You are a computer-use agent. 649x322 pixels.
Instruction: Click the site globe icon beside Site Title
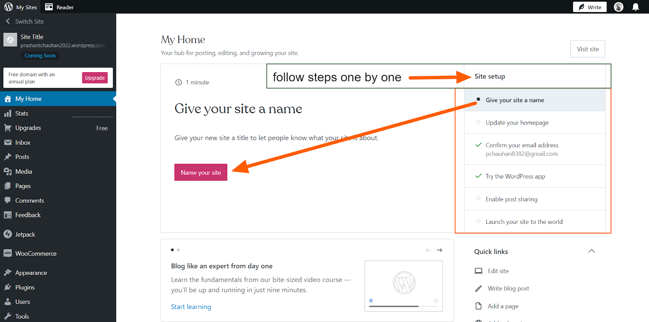(x=10, y=40)
